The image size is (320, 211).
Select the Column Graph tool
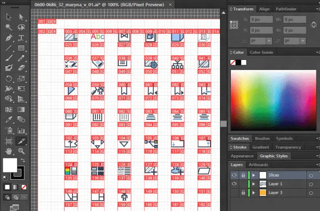(x=21, y=130)
